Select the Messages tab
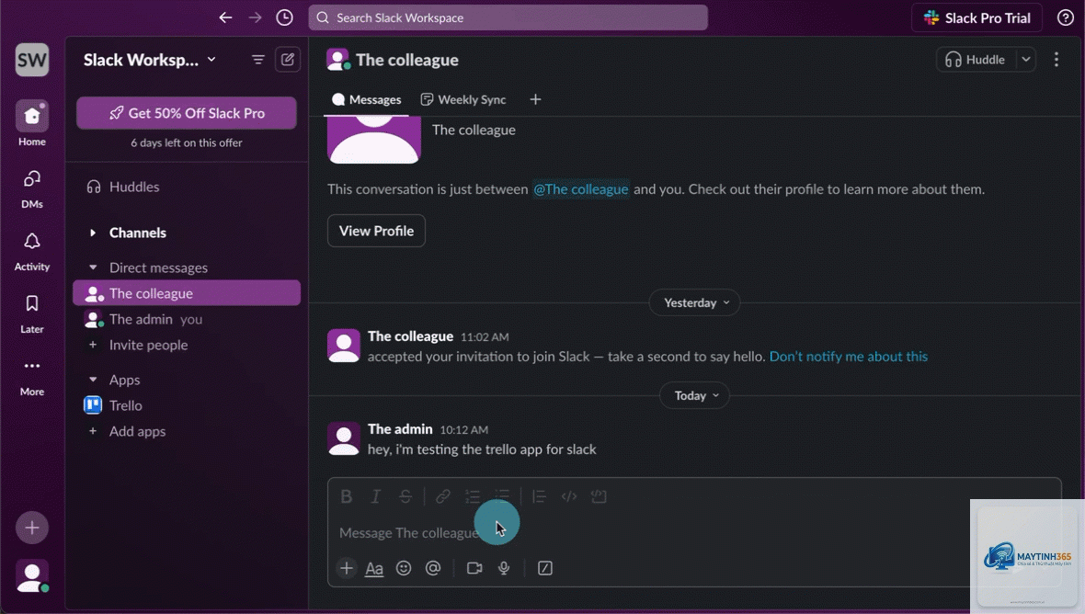Screen dimensions: 1085x614 pyautogui.click(x=367, y=99)
